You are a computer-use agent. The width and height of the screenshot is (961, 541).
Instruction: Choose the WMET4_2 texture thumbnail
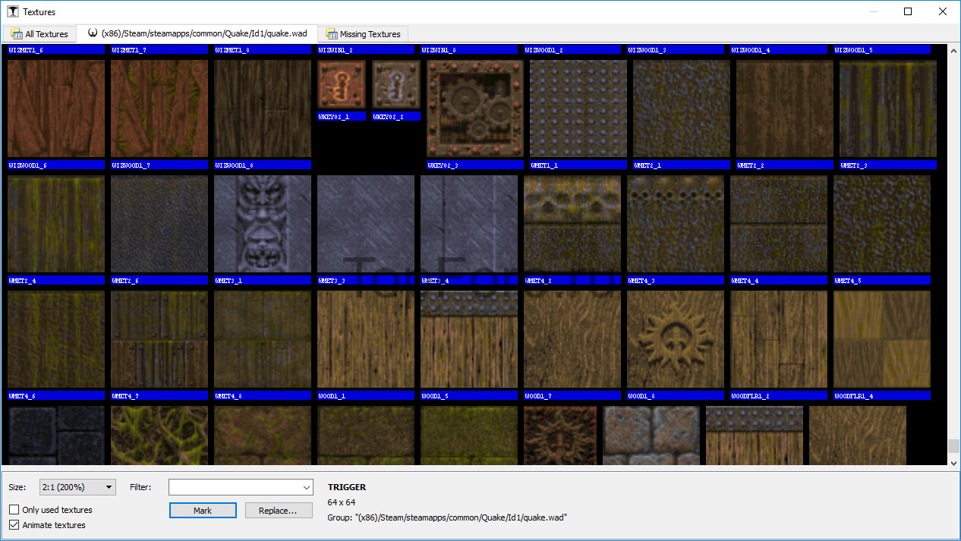[x=572, y=224]
